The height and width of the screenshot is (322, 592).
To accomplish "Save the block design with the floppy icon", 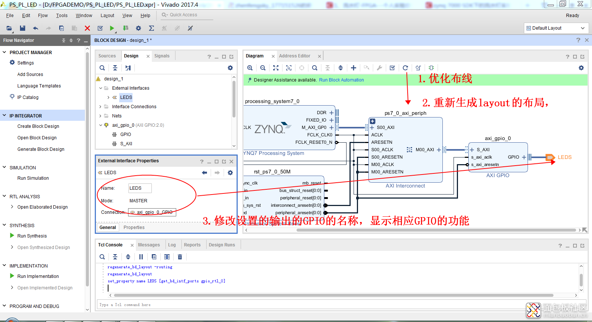I will (23, 28).
